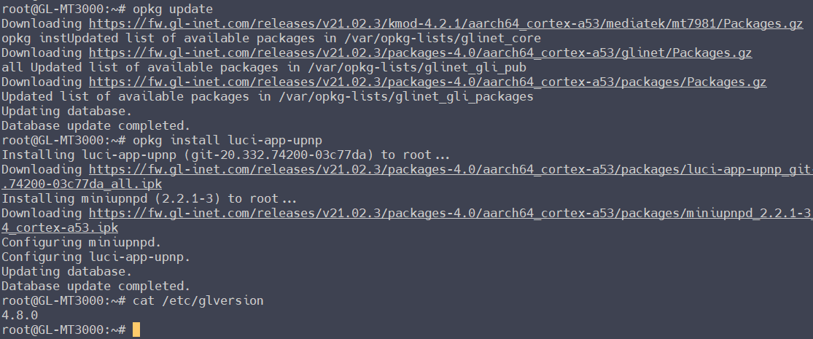The width and height of the screenshot is (813, 339).
Task: Follow the luci-app-upnp_git package download link
Action: (451, 169)
